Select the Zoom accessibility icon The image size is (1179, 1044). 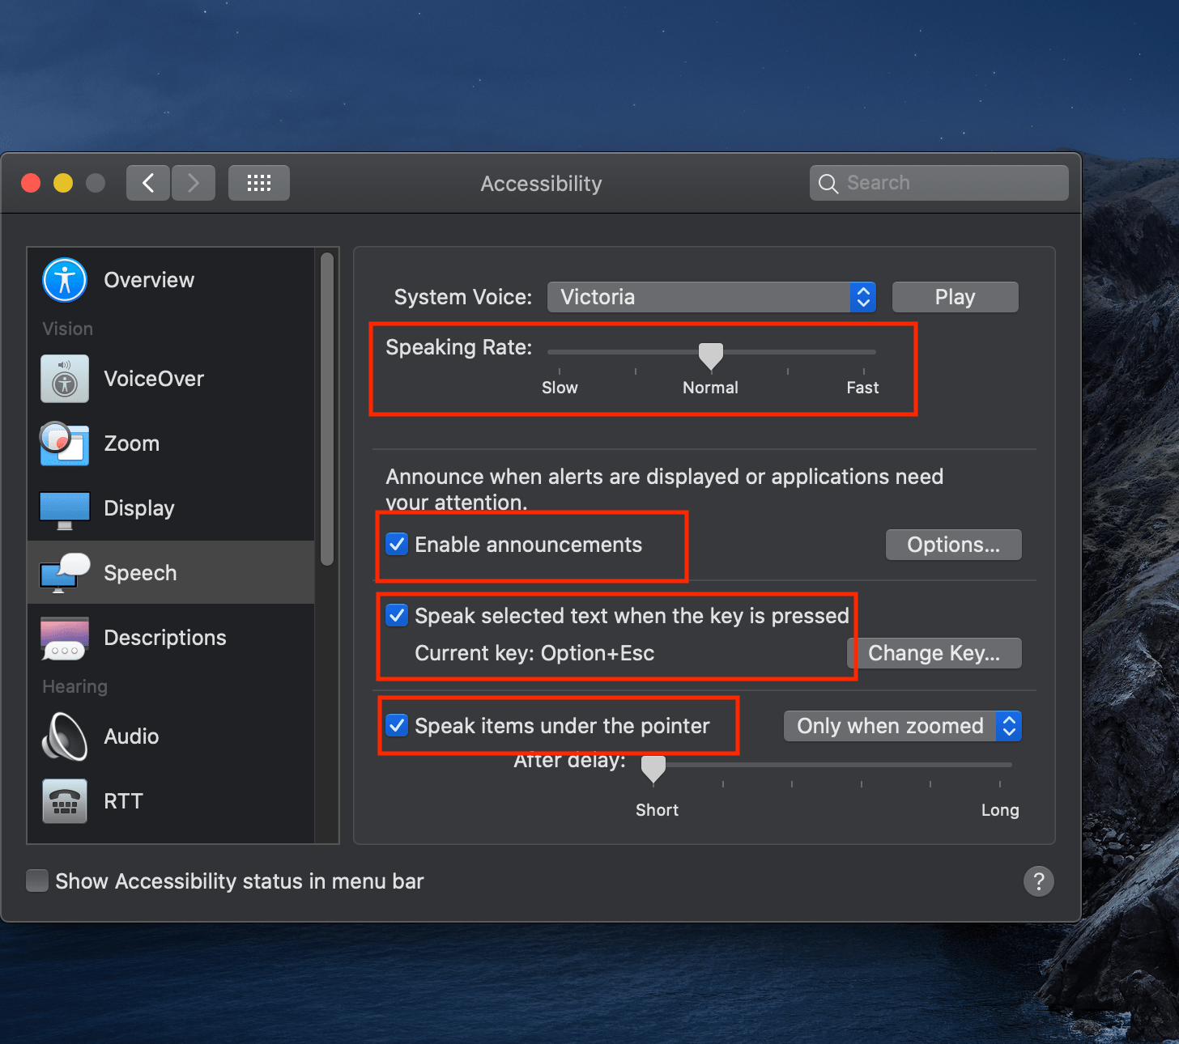pos(64,443)
